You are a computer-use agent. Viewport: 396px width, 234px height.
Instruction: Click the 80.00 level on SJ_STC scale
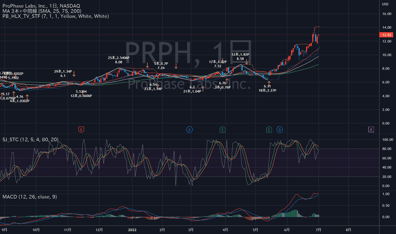pos(387,149)
